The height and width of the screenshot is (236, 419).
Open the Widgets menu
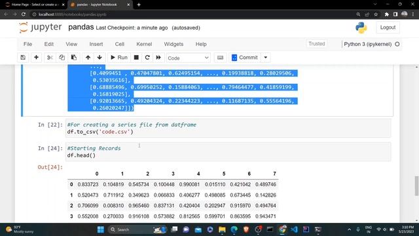coord(173,44)
